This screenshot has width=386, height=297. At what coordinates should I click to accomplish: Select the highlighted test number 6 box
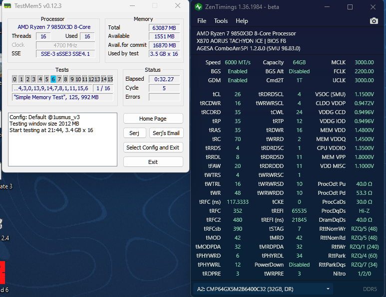tap(53, 79)
